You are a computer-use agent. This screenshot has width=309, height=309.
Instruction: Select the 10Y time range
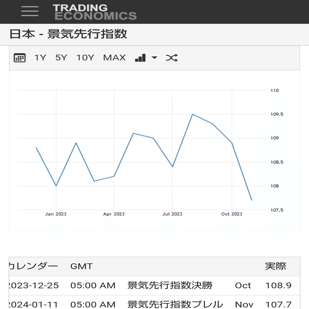pyautogui.click(x=85, y=58)
